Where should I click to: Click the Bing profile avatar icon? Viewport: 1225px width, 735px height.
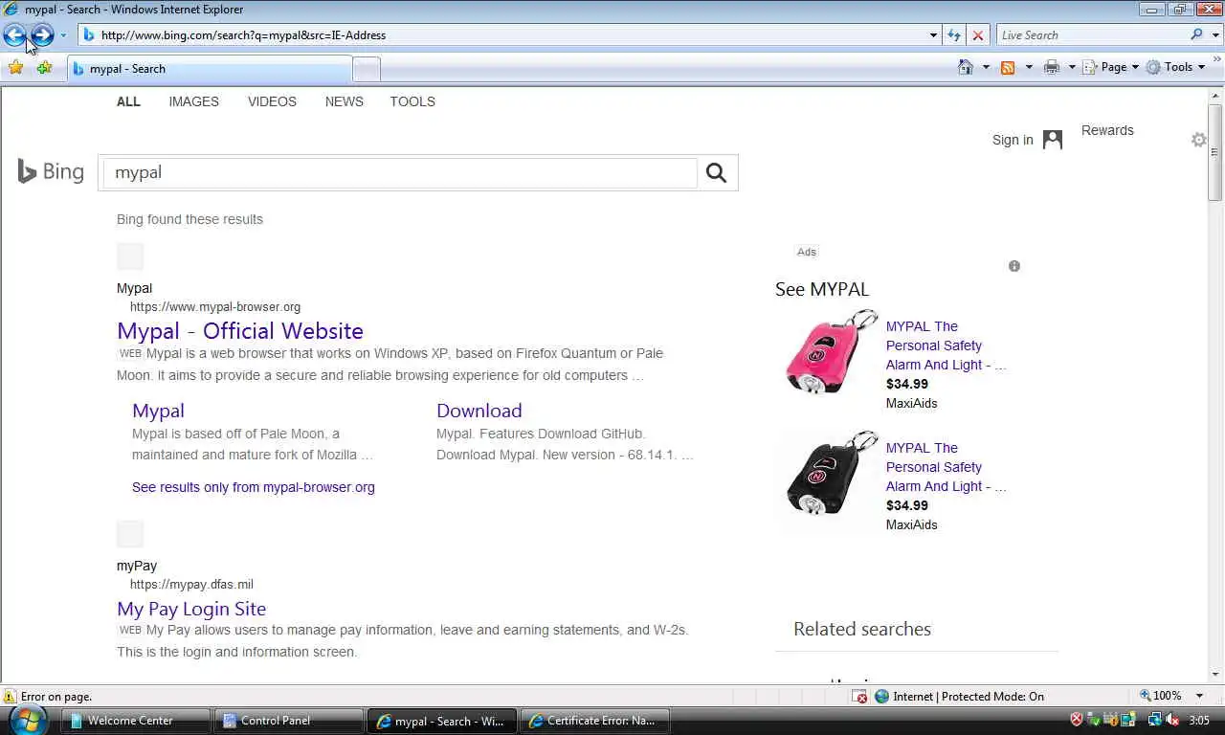coord(1053,140)
